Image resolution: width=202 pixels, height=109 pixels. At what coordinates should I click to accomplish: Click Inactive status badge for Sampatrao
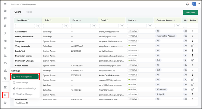[133, 41]
